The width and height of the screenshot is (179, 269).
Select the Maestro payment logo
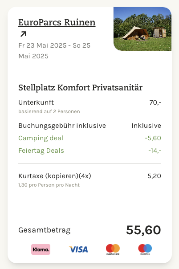tap(145, 249)
